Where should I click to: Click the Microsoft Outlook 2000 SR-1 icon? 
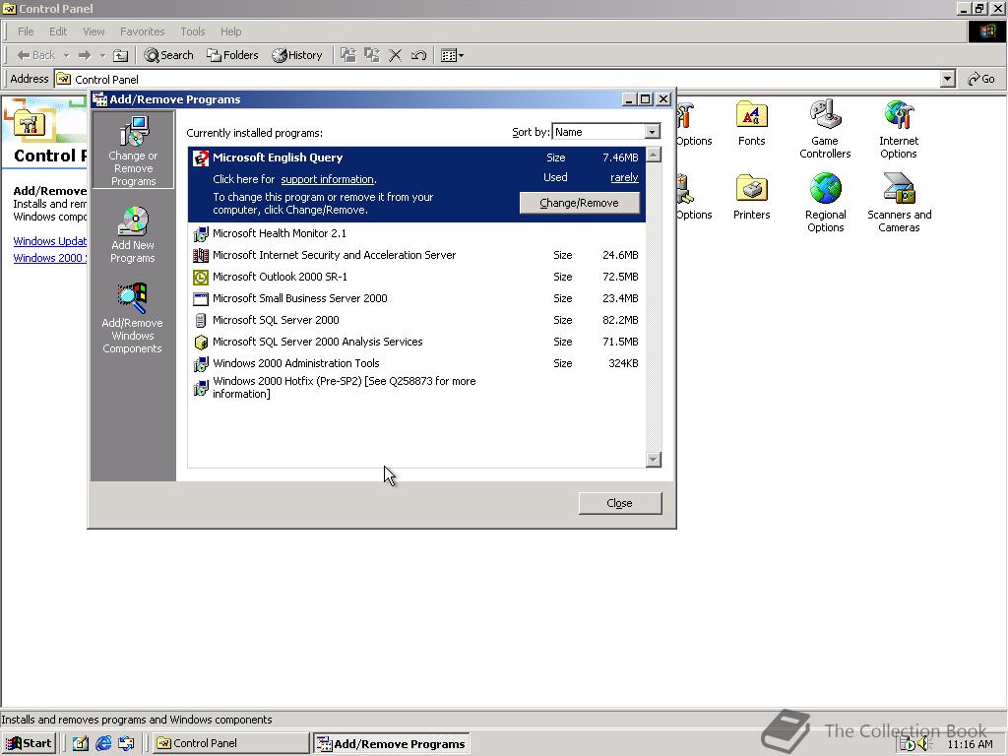pyautogui.click(x=201, y=277)
